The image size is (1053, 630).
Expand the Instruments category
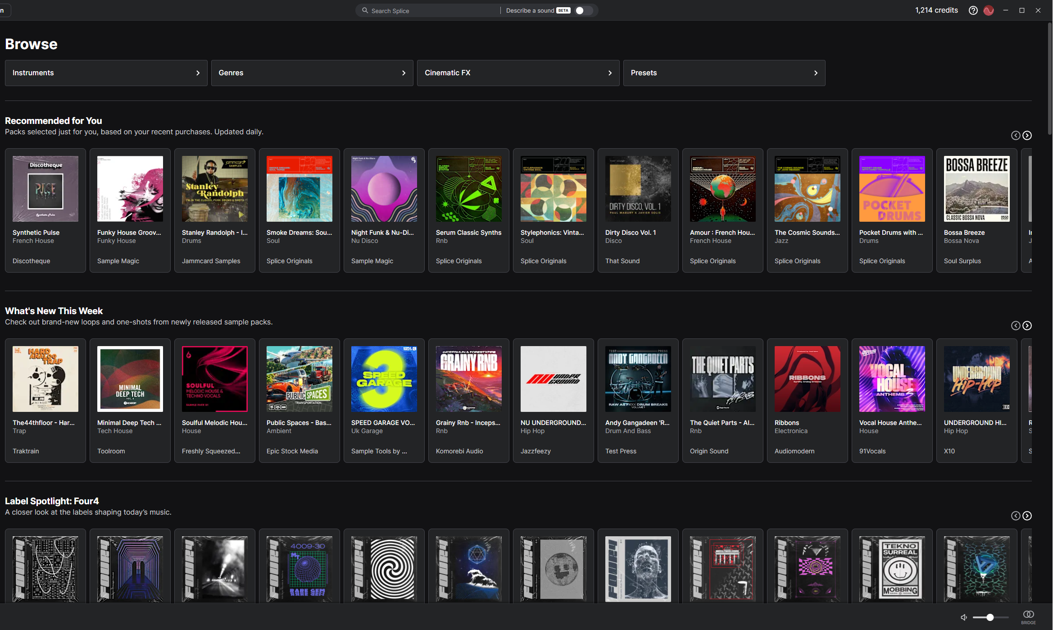click(x=106, y=73)
